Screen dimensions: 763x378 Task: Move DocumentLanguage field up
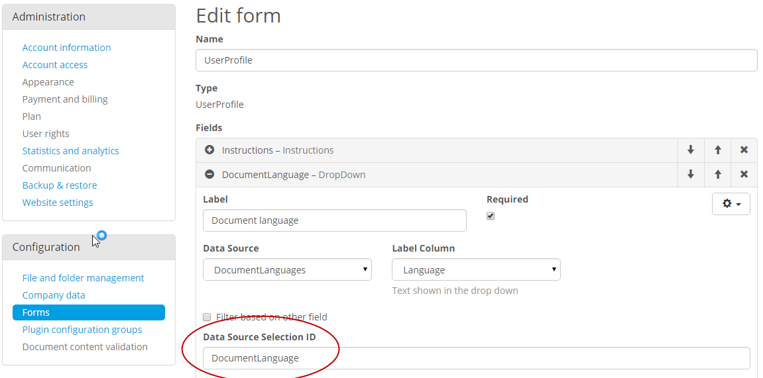coord(718,174)
